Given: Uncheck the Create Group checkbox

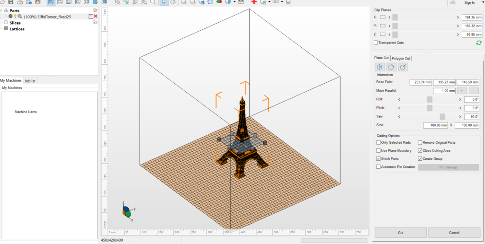Looking at the screenshot, I should [420, 159].
